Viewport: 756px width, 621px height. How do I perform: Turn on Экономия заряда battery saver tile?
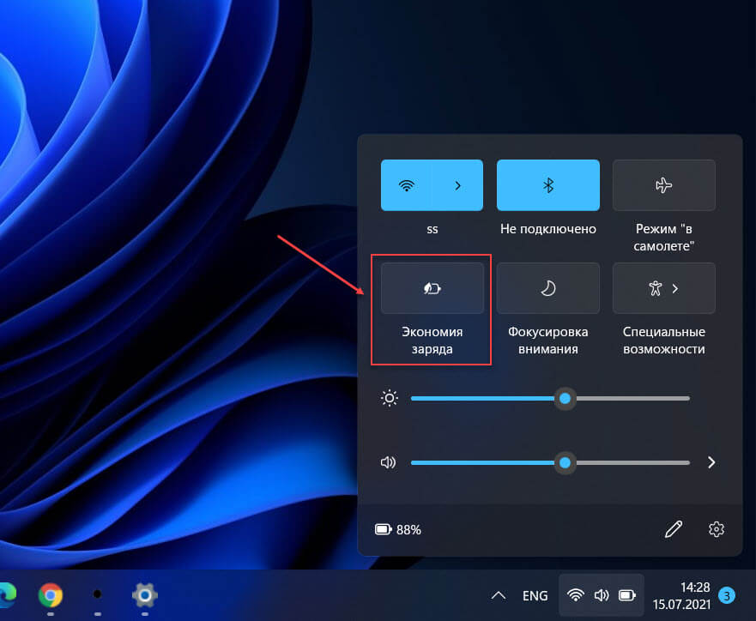tap(432, 288)
